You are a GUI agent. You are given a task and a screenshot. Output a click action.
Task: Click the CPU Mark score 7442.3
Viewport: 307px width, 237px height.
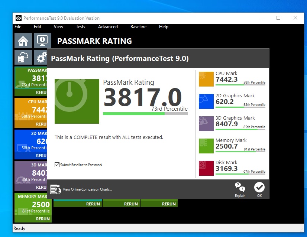[226, 79]
